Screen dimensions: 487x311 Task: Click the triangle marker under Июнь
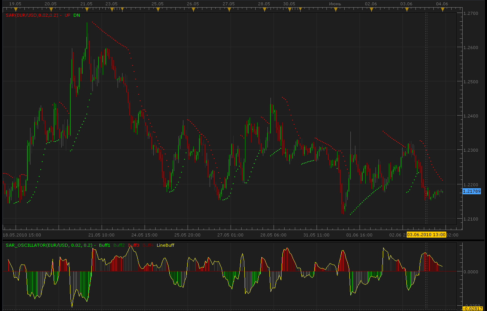[335, 9]
